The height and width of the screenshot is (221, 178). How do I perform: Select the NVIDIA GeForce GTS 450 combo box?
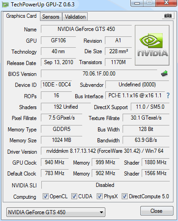pyautogui.click(x=56, y=212)
